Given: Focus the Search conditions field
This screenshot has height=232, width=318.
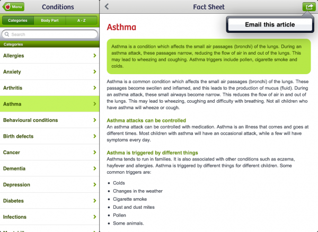Looking at the screenshot, I should pyautogui.click(x=50, y=34).
